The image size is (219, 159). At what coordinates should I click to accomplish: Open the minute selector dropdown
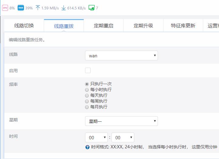tap(123, 137)
